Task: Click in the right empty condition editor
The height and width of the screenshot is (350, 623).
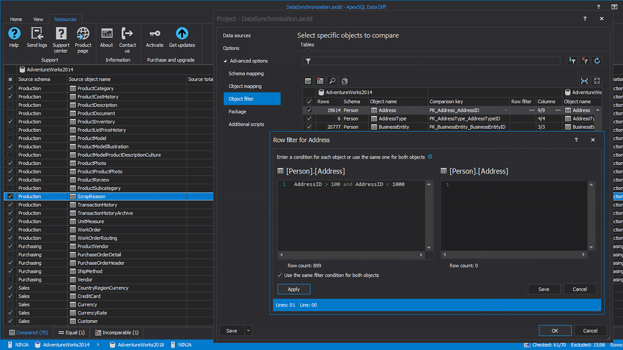Action: pos(514,216)
